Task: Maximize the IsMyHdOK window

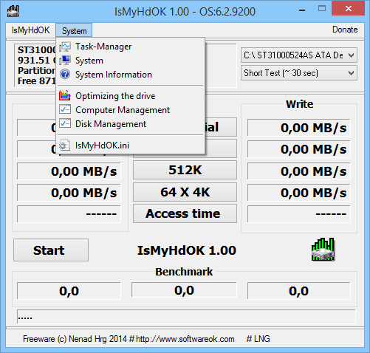Action: [322, 9]
